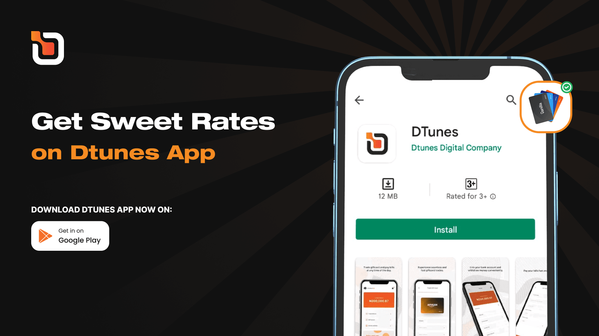Click the back arrow icon on phone screen
599x336 pixels.
tap(359, 100)
